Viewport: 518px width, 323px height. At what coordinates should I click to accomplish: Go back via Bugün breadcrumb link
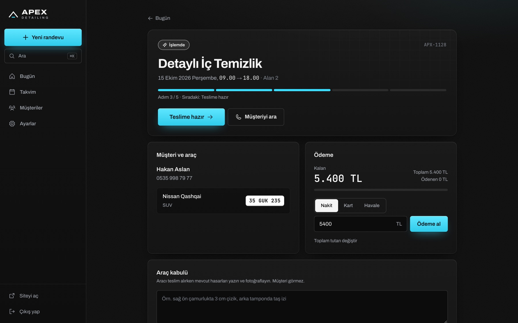click(159, 18)
